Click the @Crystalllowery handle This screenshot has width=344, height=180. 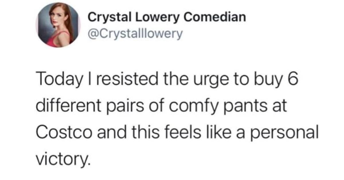click(135, 34)
